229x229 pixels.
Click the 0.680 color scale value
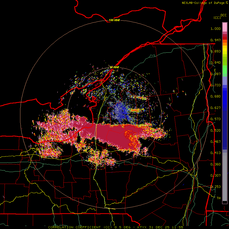(216, 96)
